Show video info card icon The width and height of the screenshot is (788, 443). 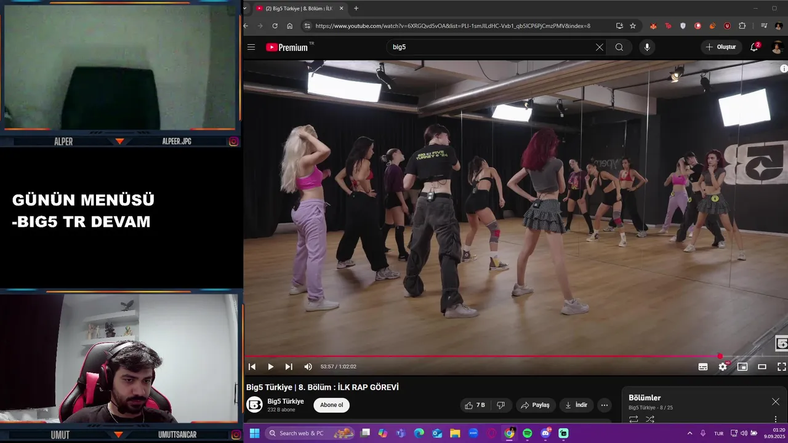(x=784, y=69)
